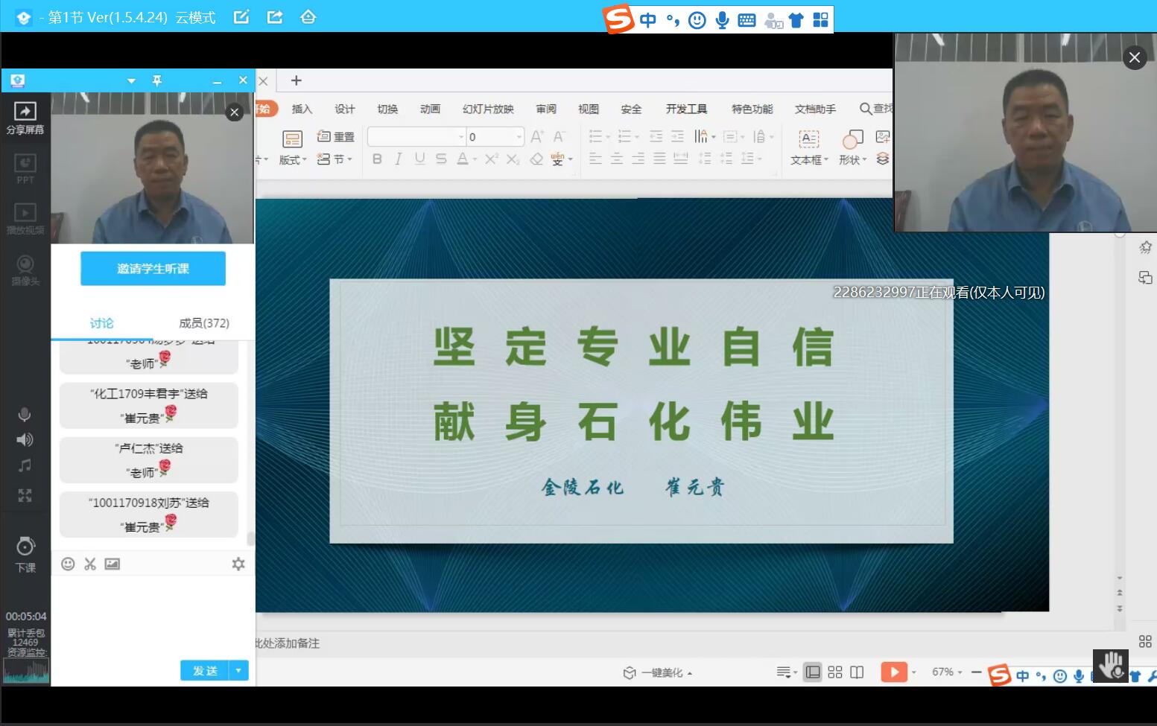Click the zoom out minus on zoom slider
Viewport: 1157px width, 726px height.
(x=976, y=672)
